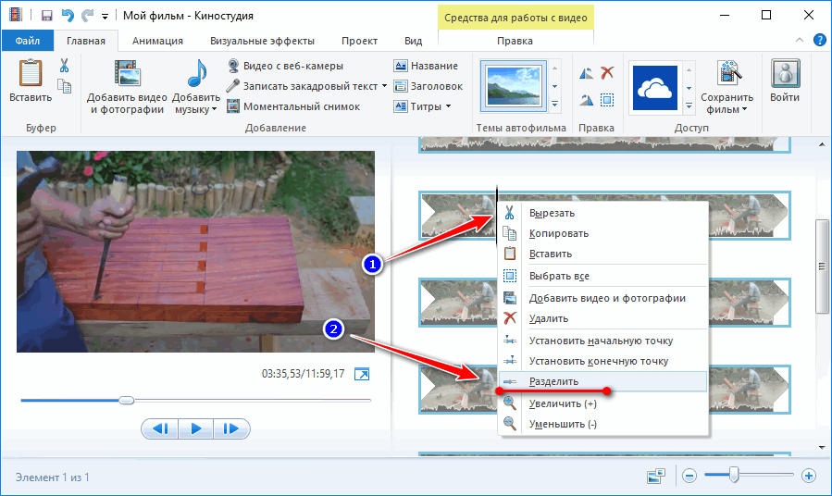The width and height of the screenshot is (832, 496).
Task: Expand the Титры dropdown arrow
Action: tap(448, 106)
